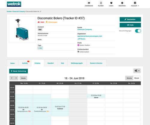The height and width of the screenshot is (125, 150).
Task: Click the 3 OG tag
Action: point(40,48)
